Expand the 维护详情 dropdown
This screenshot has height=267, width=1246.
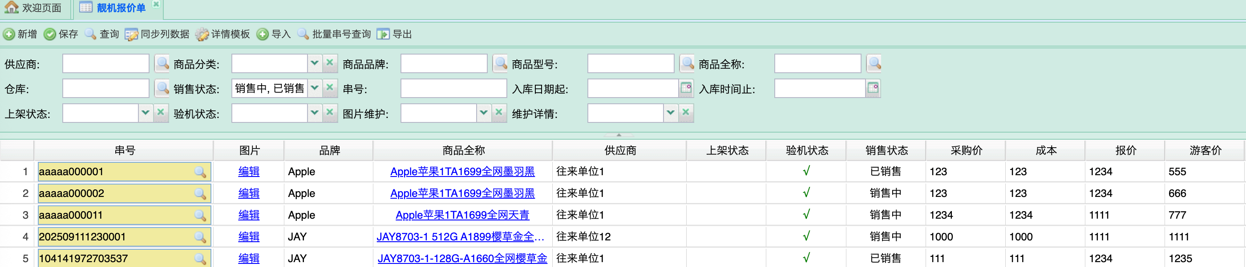(671, 113)
